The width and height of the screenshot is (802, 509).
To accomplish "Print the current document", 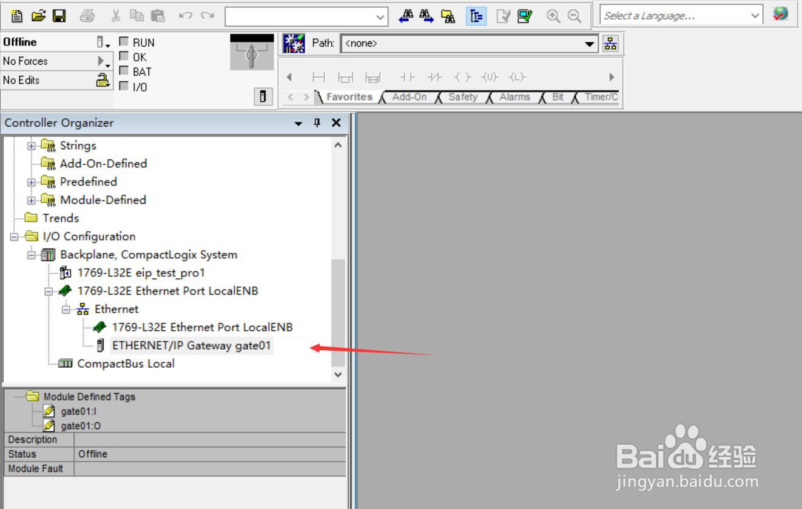I will pos(87,16).
